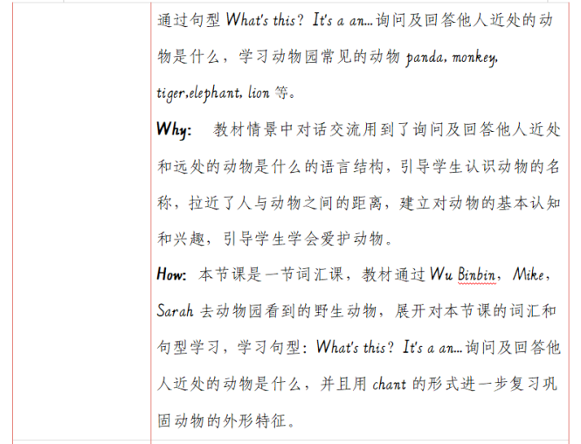The width and height of the screenshot is (581, 444).
Task: Click the text 'tiger,elephant,'
Action: pyautogui.click(x=199, y=93)
